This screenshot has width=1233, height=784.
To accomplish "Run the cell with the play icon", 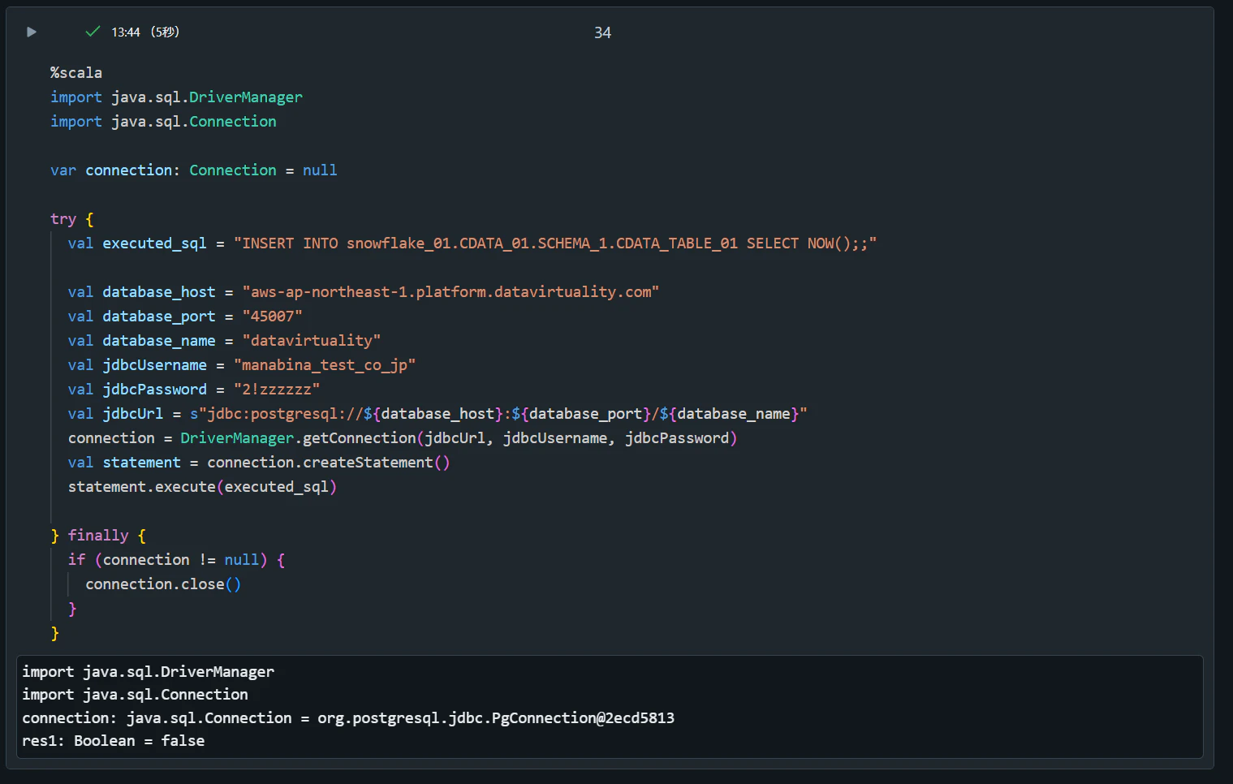I will coord(32,32).
